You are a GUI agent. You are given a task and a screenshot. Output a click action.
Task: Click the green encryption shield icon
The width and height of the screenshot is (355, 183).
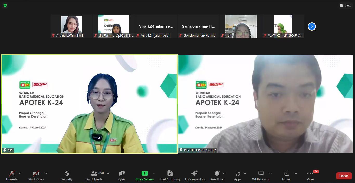click(x=5, y=5)
